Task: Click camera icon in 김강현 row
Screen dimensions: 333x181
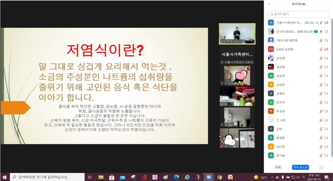Action: [326, 67]
